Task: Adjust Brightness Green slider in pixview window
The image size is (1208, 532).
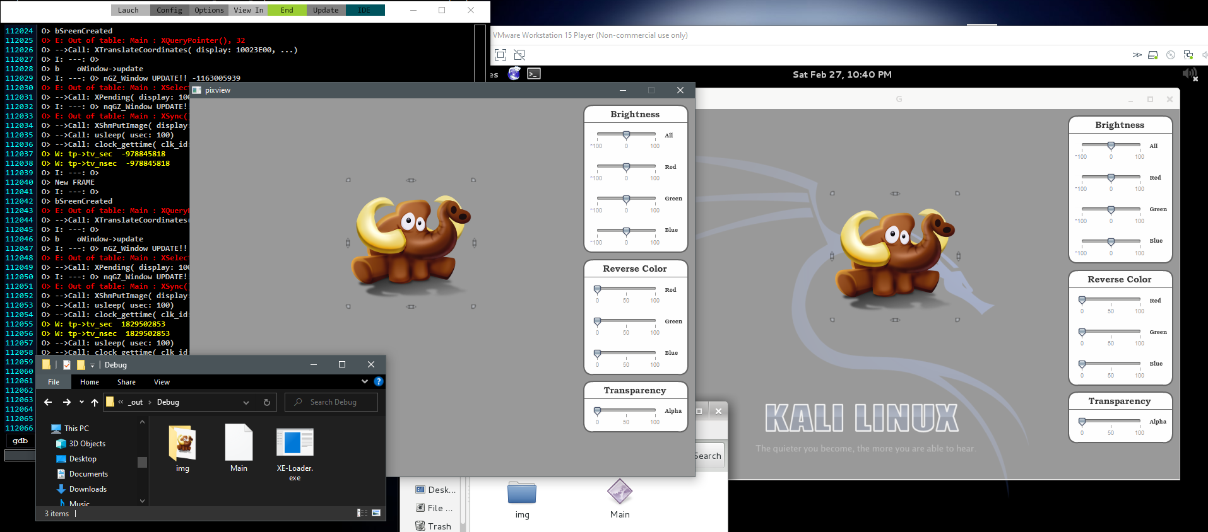Action: [626, 199]
